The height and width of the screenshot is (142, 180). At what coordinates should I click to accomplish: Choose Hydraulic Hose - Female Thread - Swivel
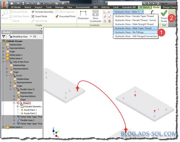(x=136, y=20)
